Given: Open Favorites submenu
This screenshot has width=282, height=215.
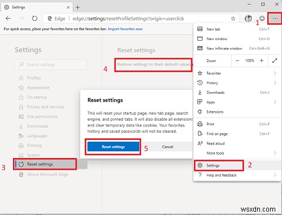Looking at the screenshot, I should 237,73.
